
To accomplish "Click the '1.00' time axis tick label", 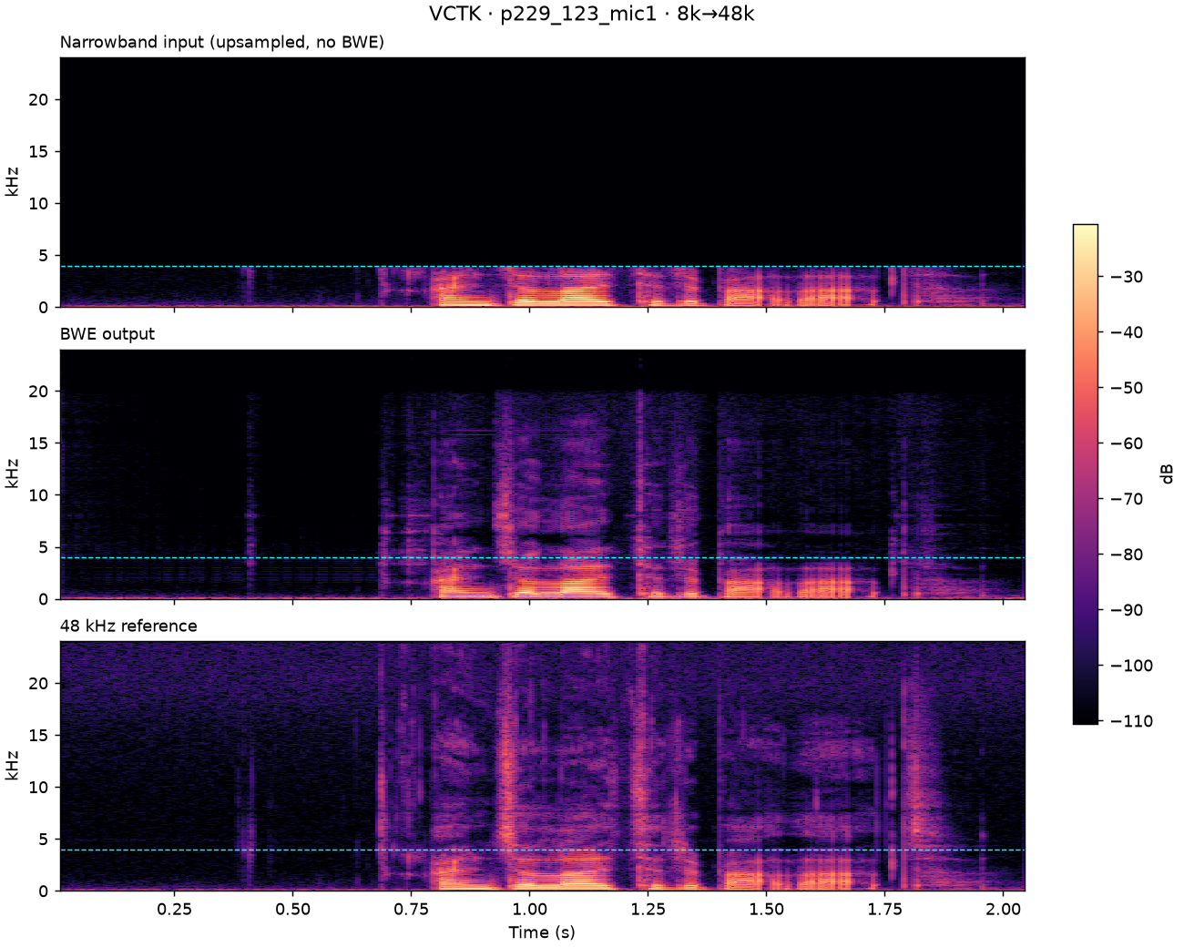I will [529, 909].
